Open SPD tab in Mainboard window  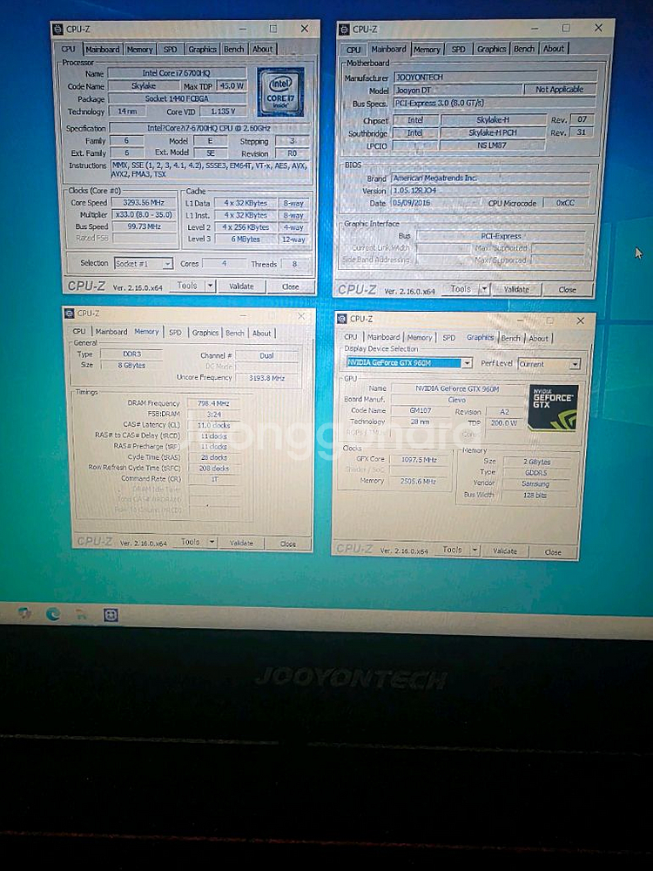[x=458, y=49]
